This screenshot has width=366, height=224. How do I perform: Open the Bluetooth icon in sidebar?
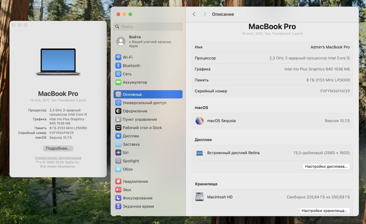pyautogui.click(x=118, y=65)
